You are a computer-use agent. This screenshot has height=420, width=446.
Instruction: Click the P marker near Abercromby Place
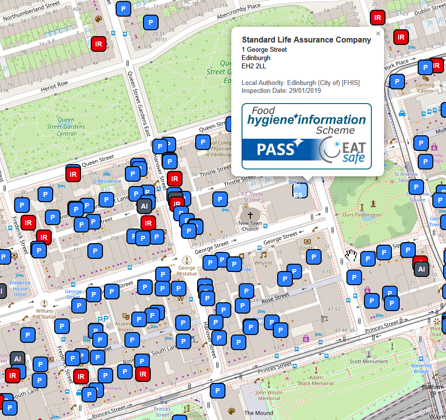tap(151, 22)
